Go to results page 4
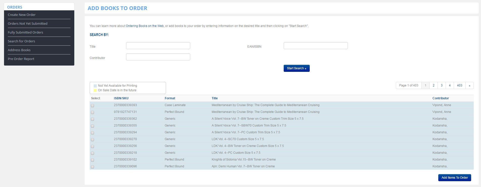 [450, 85]
